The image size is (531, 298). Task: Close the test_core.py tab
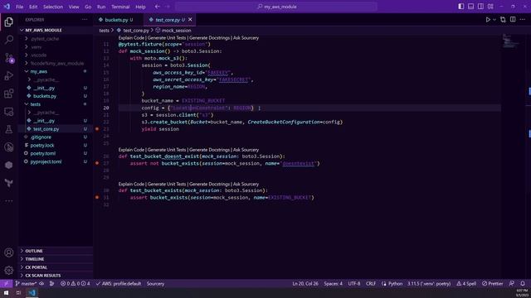pos(190,20)
